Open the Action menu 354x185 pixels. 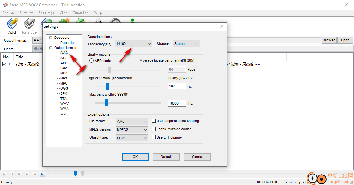(x=8, y=13)
